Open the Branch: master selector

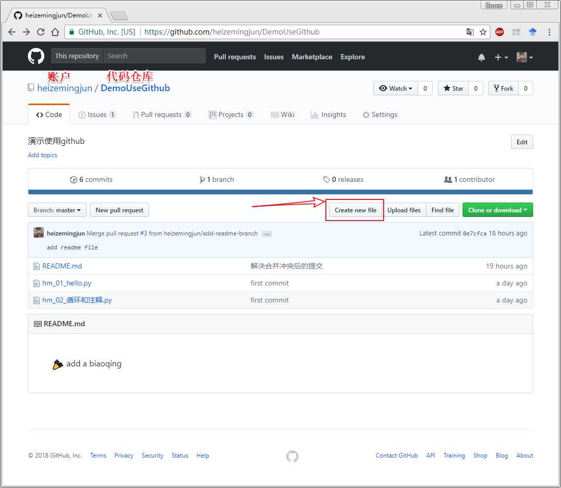(x=57, y=210)
